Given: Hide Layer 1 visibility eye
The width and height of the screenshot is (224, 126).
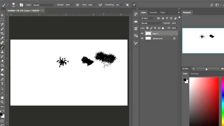Looking at the screenshot, I should pyautogui.click(x=142, y=34).
